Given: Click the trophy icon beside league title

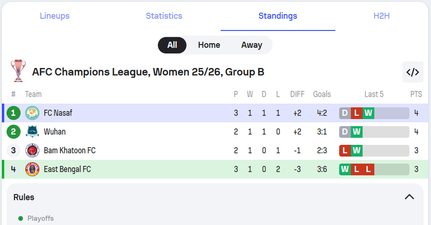Looking at the screenshot, I should coord(18,71).
